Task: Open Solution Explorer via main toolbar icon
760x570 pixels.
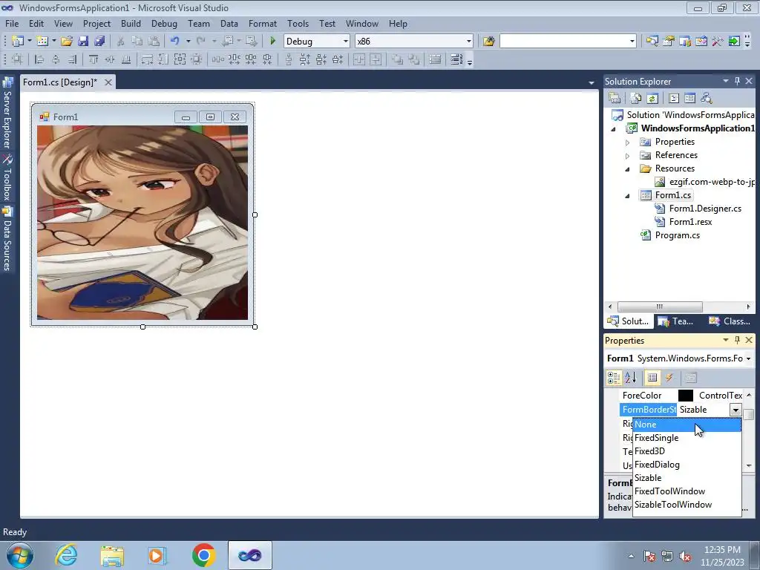Action: 652,42
